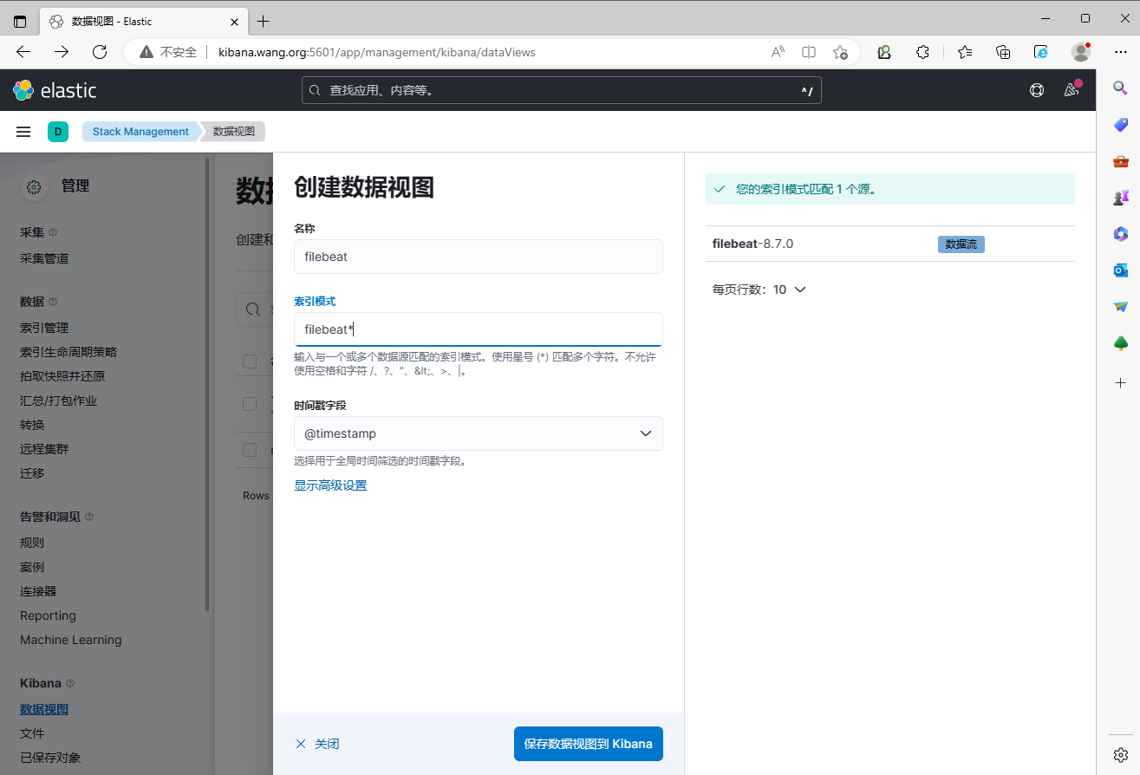Screen dimensions: 1140x775
Task: Refresh the page
Action: (100, 52)
